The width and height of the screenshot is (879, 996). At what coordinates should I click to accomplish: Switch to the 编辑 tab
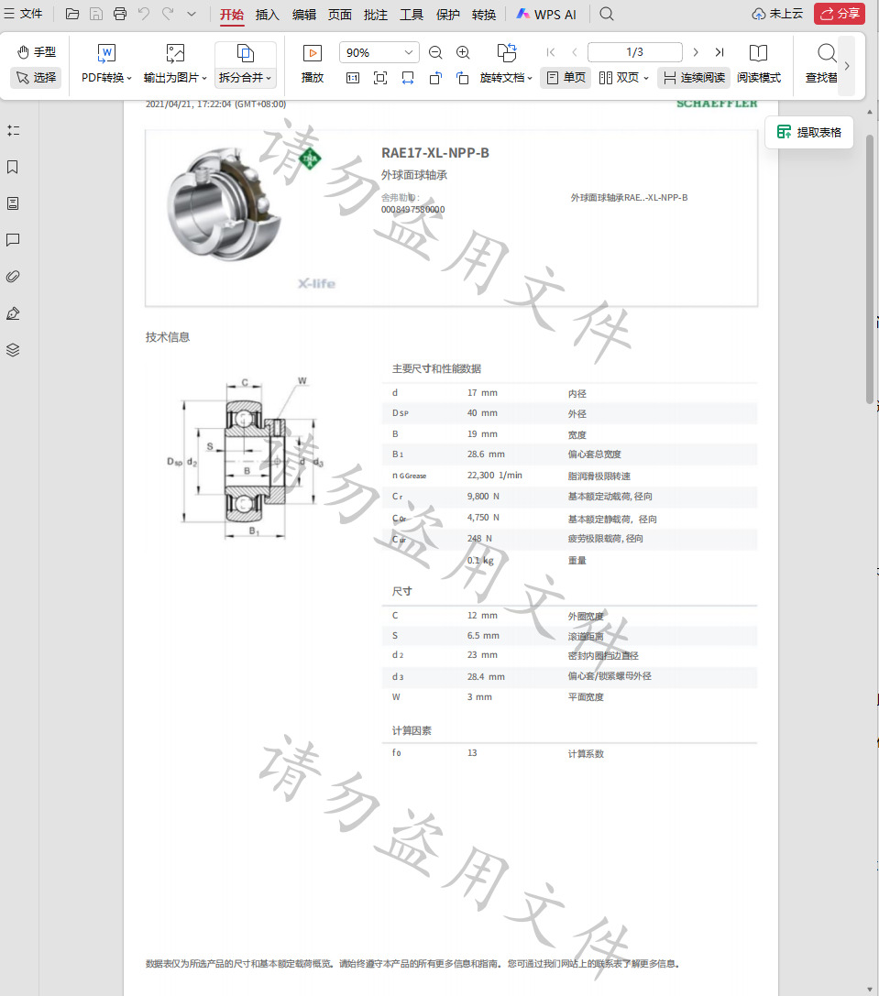[303, 14]
